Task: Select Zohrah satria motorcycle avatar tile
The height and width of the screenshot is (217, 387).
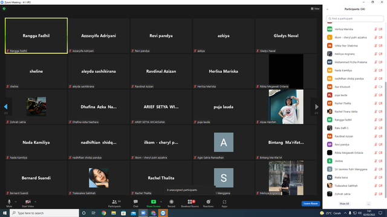Action: (36, 107)
